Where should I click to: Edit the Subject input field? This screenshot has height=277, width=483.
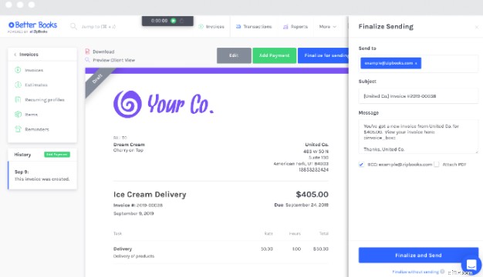(418, 96)
